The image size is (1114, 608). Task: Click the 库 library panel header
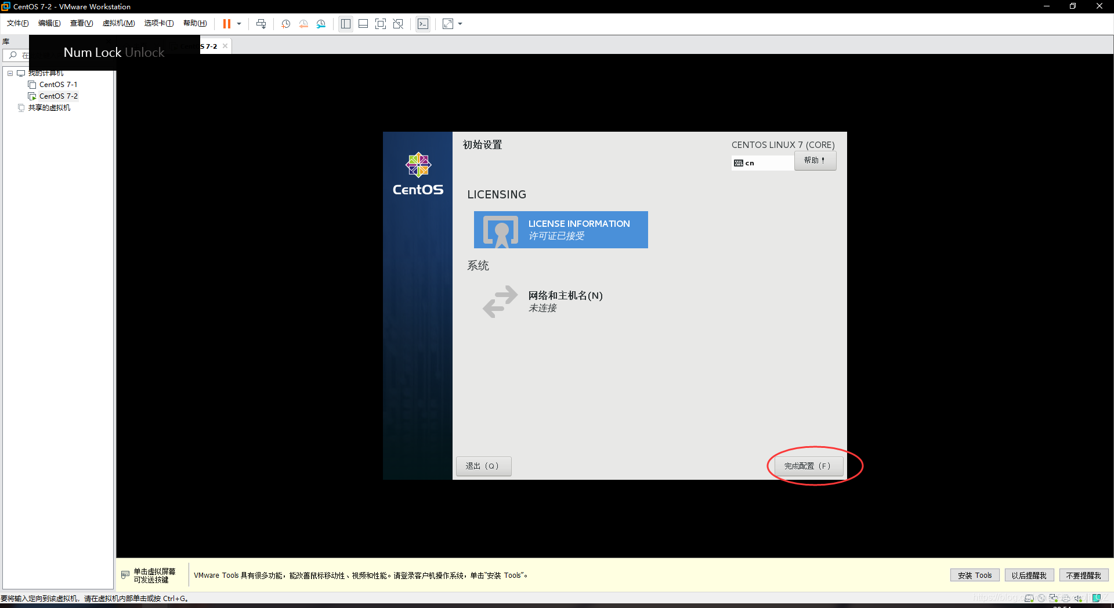[6, 41]
